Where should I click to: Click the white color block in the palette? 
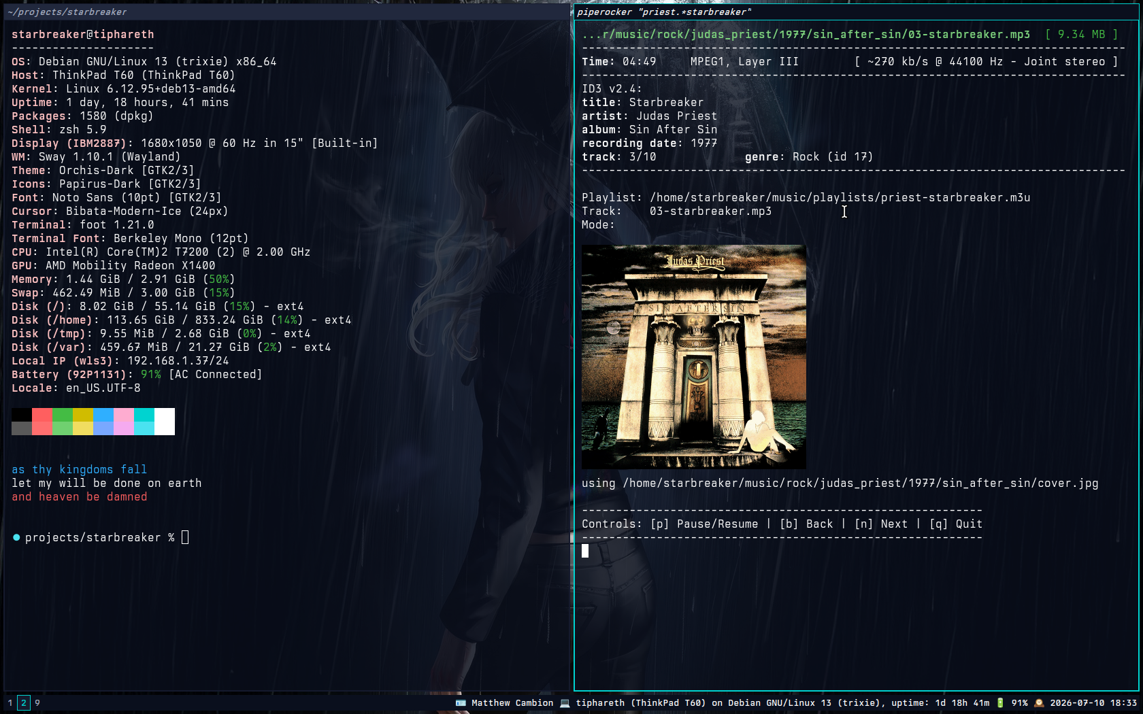click(165, 422)
